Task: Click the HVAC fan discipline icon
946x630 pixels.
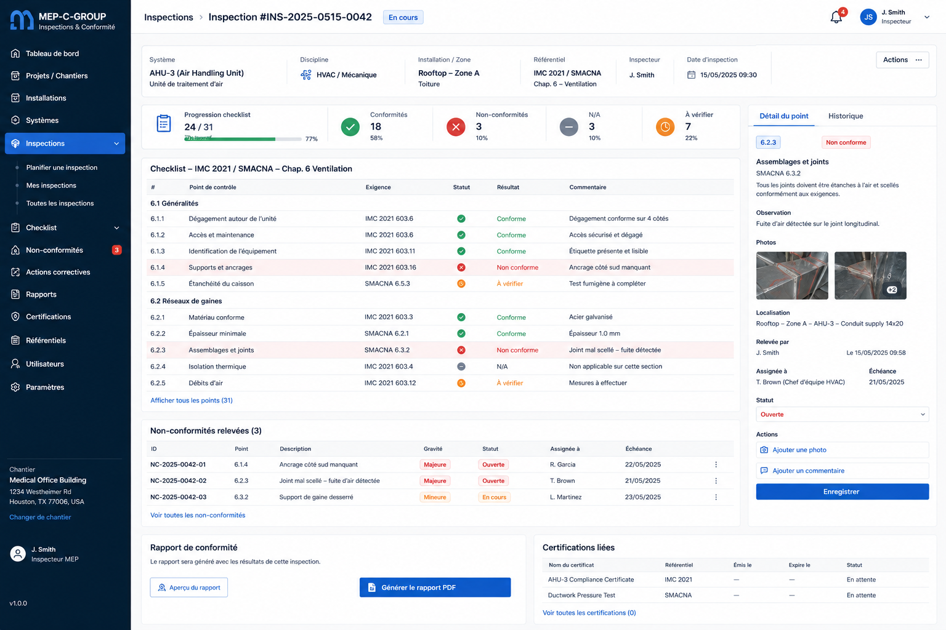Action: point(306,74)
